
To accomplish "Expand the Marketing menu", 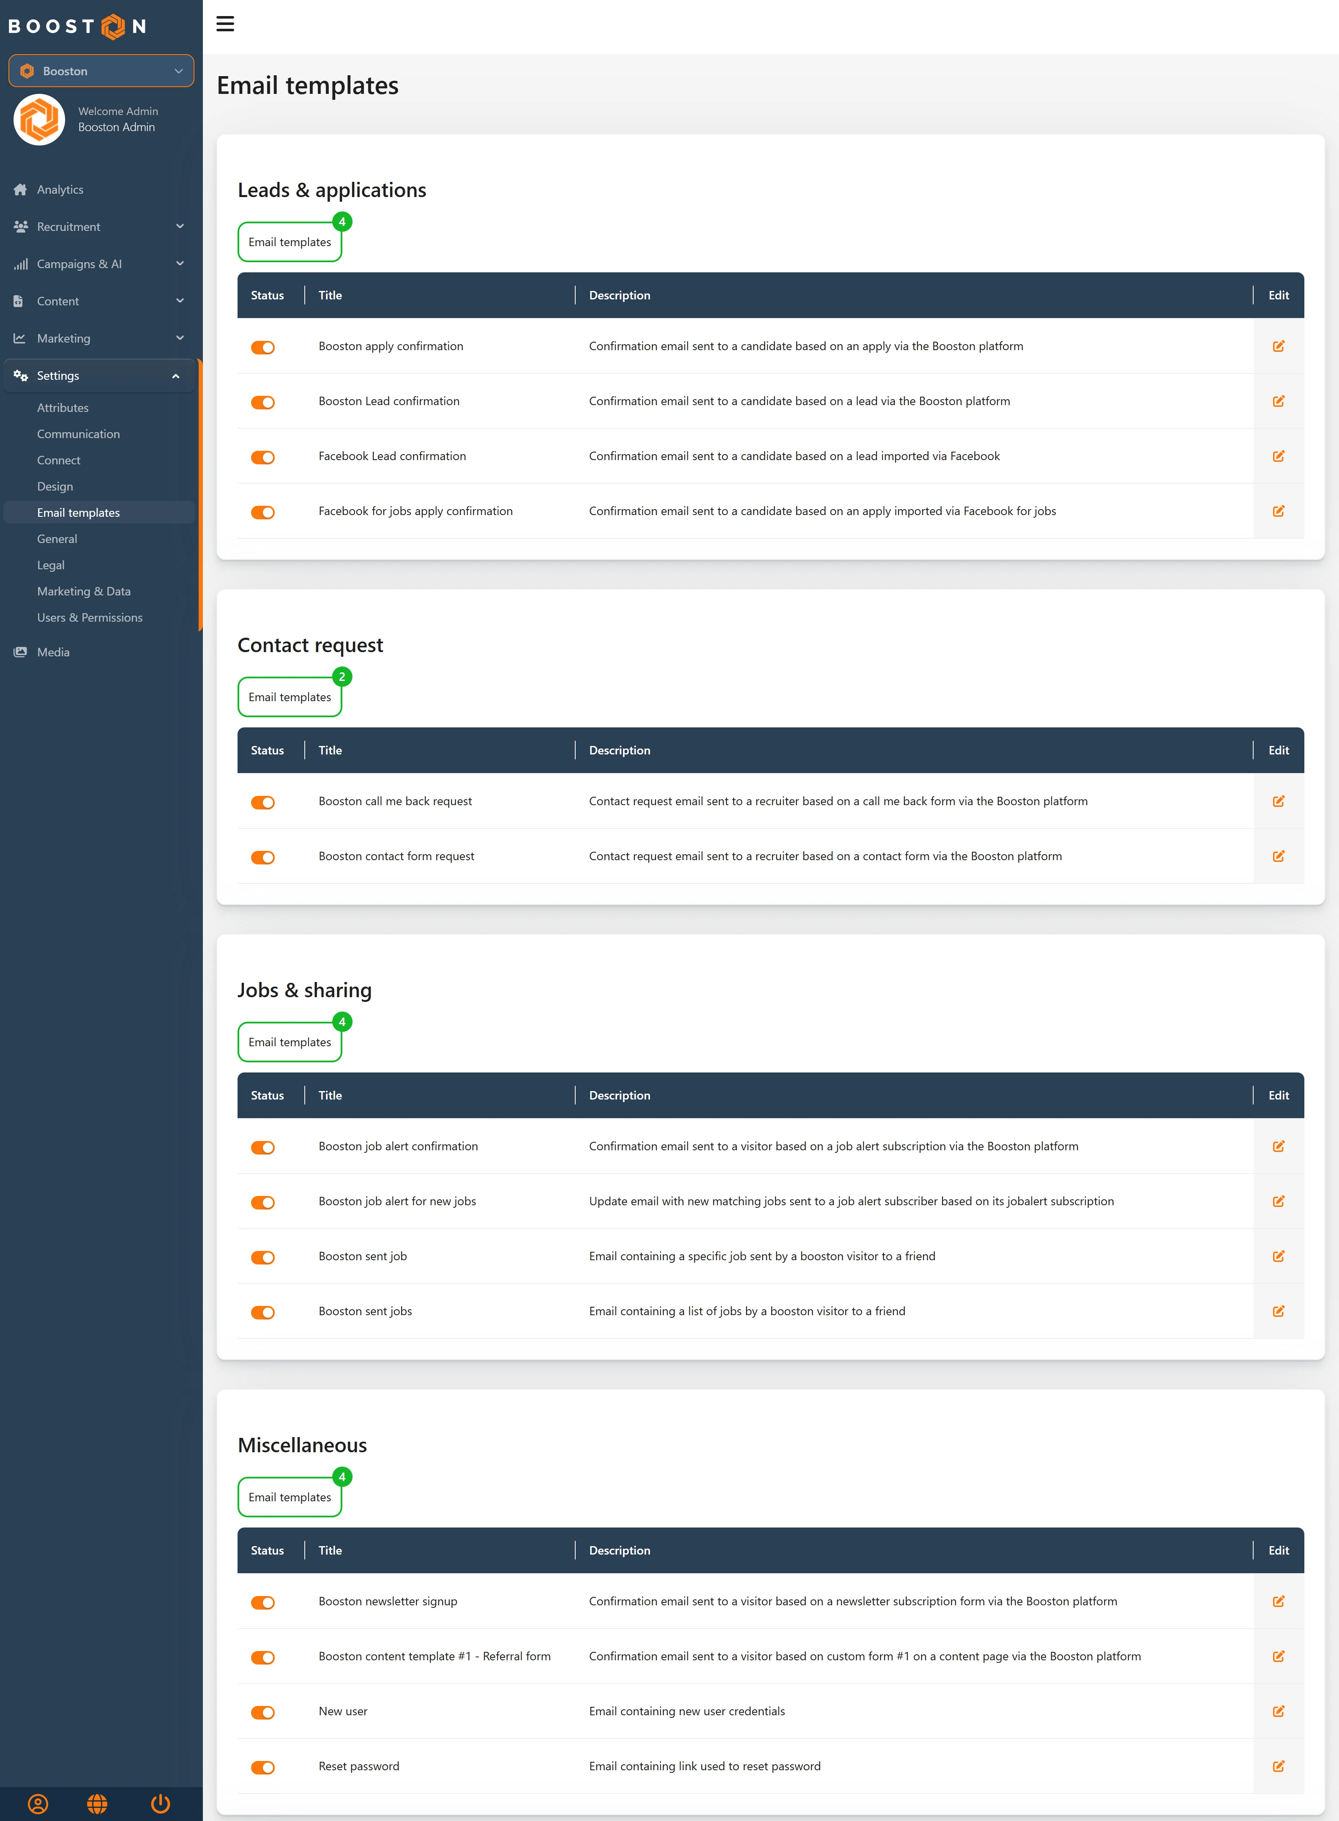I will click(x=99, y=339).
